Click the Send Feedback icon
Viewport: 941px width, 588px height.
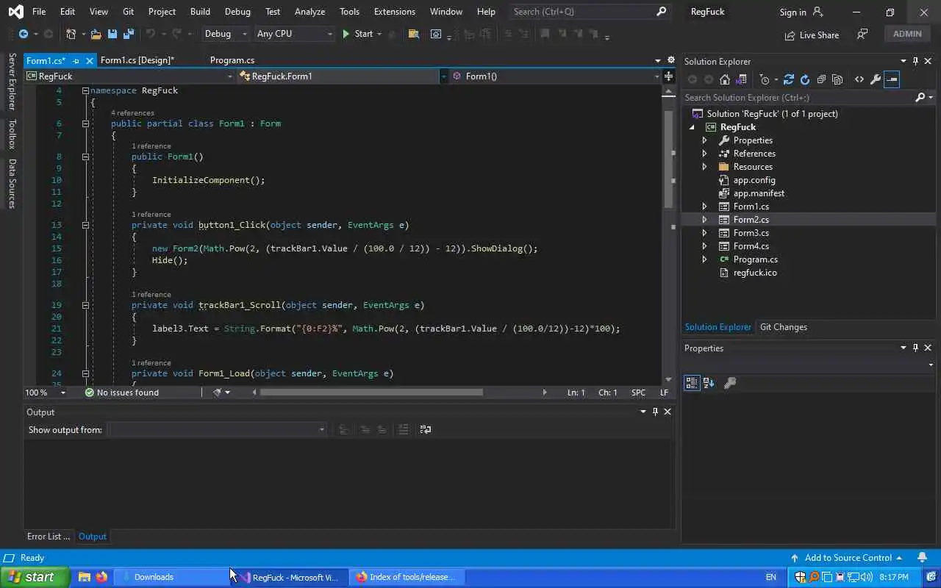(x=863, y=35)
